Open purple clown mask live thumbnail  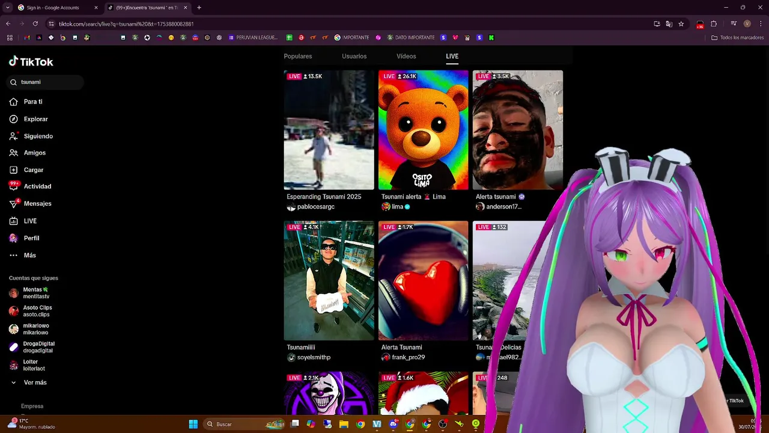[329, 393]
